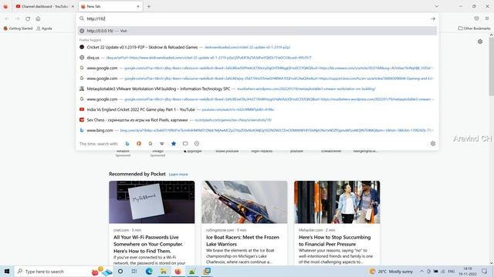Open the list all tabs dropdown
Viewport: 494px width, 277px height.
[436, 6]
